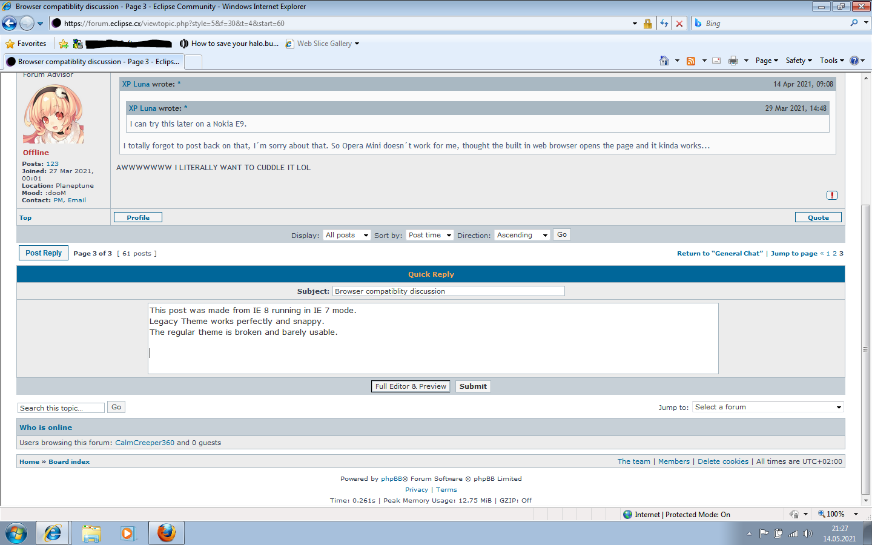Image resolution: width=872 pixels, height=545 pixels.
Task: Click the red report post icon
Action: [x=832, y=195]
